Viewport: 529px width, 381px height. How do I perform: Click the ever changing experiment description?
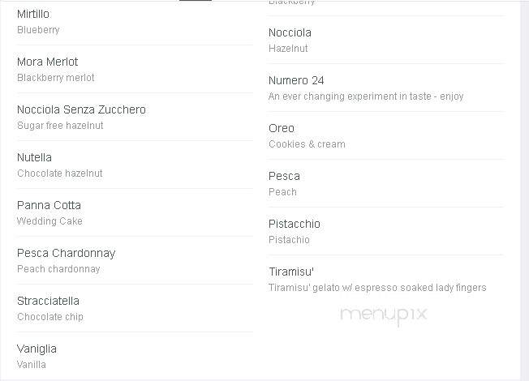[x=366, y=96]
